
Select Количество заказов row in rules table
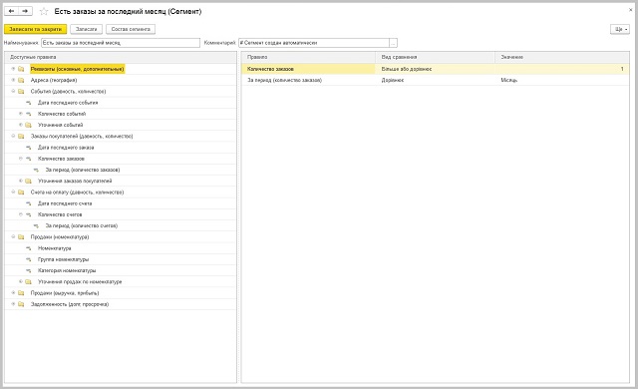(x=436, y=69)
